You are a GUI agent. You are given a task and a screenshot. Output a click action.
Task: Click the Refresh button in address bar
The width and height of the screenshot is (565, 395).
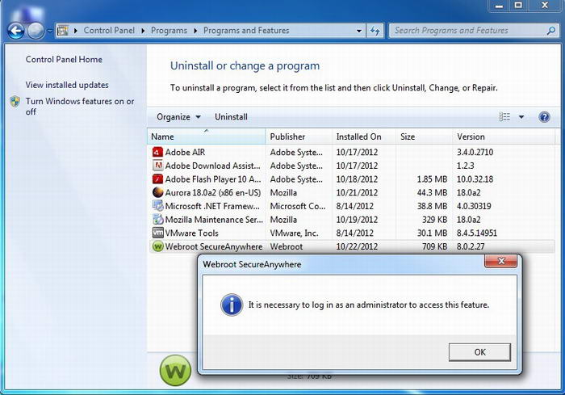(375, 31)
